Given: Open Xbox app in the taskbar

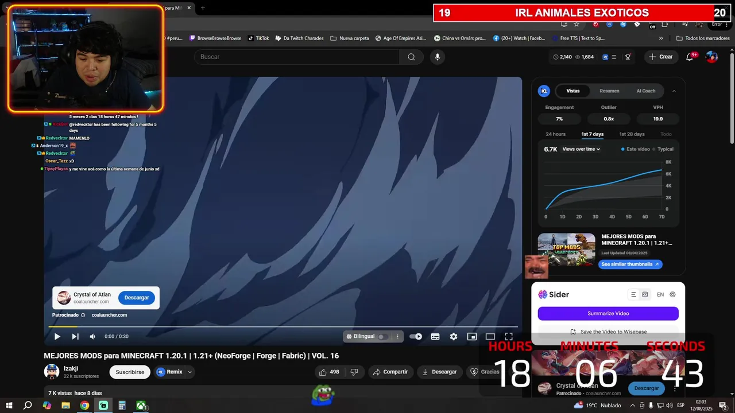Looking at the screenshot, I should [x=141, y=406].
